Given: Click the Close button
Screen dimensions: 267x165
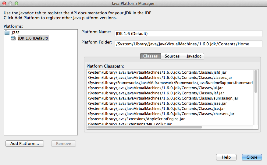Looking at the screenshot, I should pyautogui.click(x=252, y=157).
